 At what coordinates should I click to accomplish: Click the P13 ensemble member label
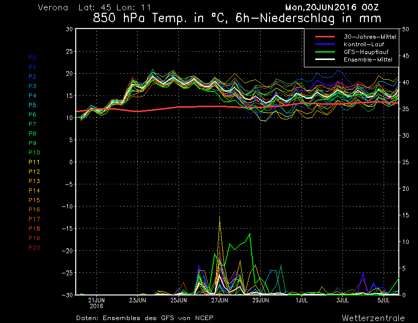tap(34, 181)
